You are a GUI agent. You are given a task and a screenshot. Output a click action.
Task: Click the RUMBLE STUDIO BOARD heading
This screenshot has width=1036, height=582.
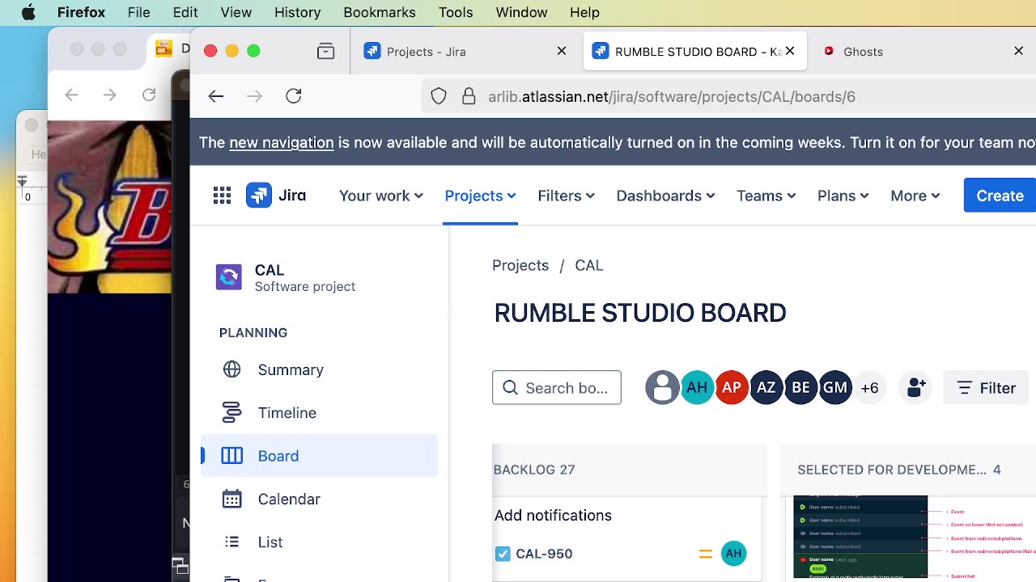pyautogui.click(x=640, y=313)
